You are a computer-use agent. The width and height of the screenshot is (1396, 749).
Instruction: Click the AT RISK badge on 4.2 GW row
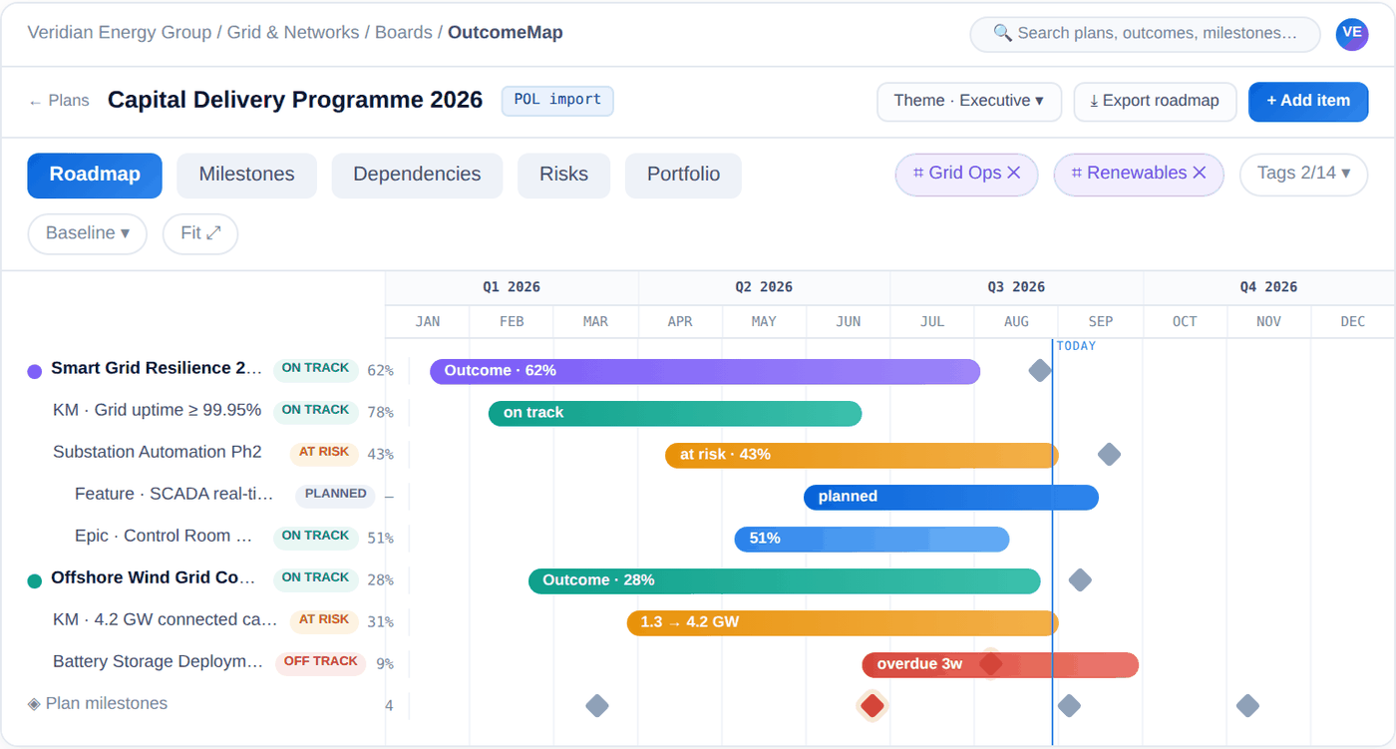324,620
